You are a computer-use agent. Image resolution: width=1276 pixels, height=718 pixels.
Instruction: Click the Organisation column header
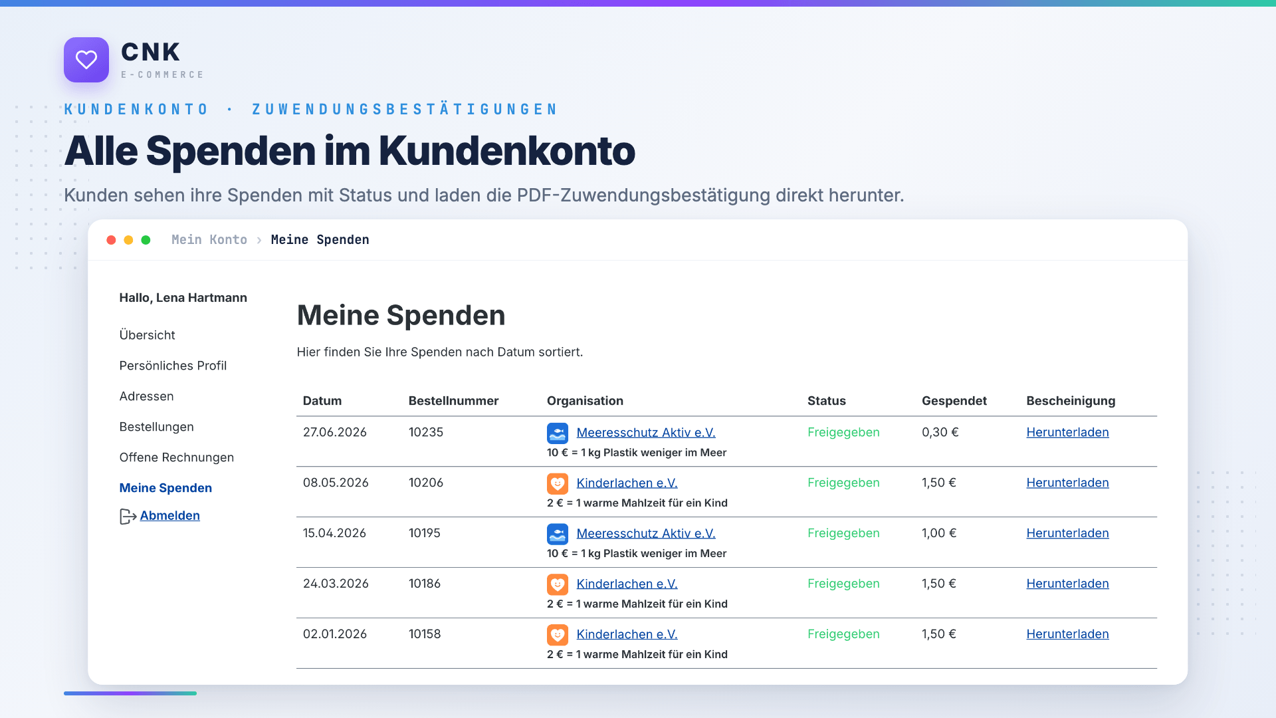pyautogui.click(x=585, y=401)
